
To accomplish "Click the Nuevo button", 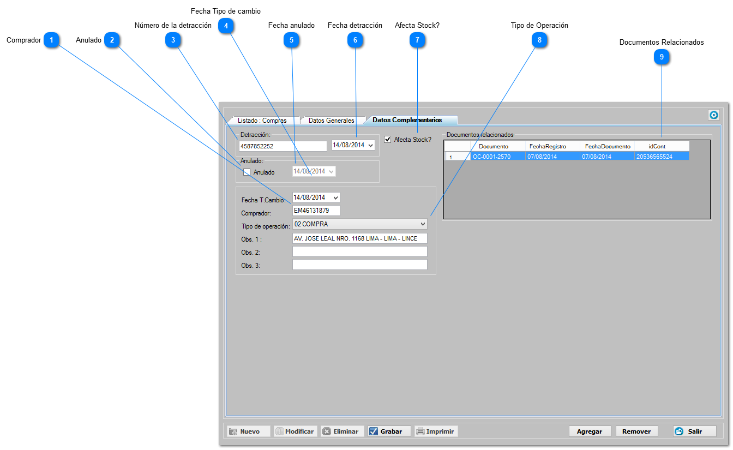I will (248, 431).
